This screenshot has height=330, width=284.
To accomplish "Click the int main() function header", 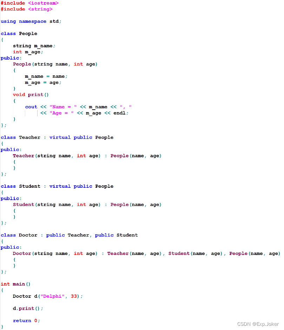I will [16, 284].
